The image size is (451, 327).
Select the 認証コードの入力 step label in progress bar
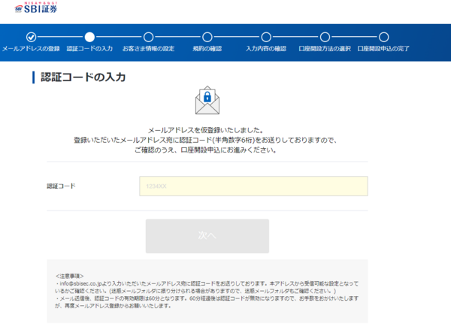click(89, 49)
